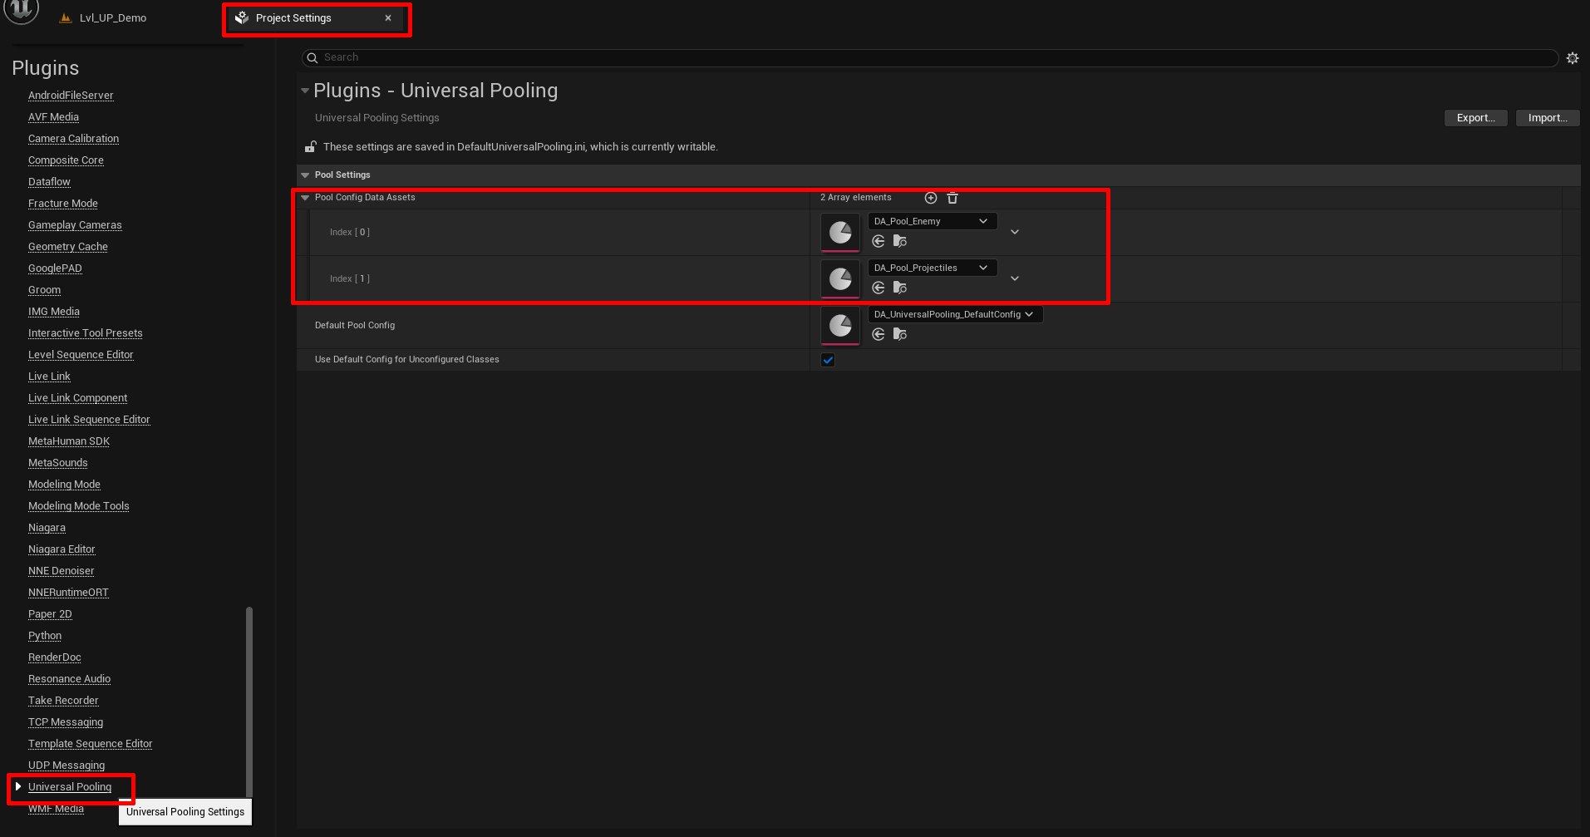Open Niagara Editor plugin settings
1590x837 pixels.
(x=62, y=549)
